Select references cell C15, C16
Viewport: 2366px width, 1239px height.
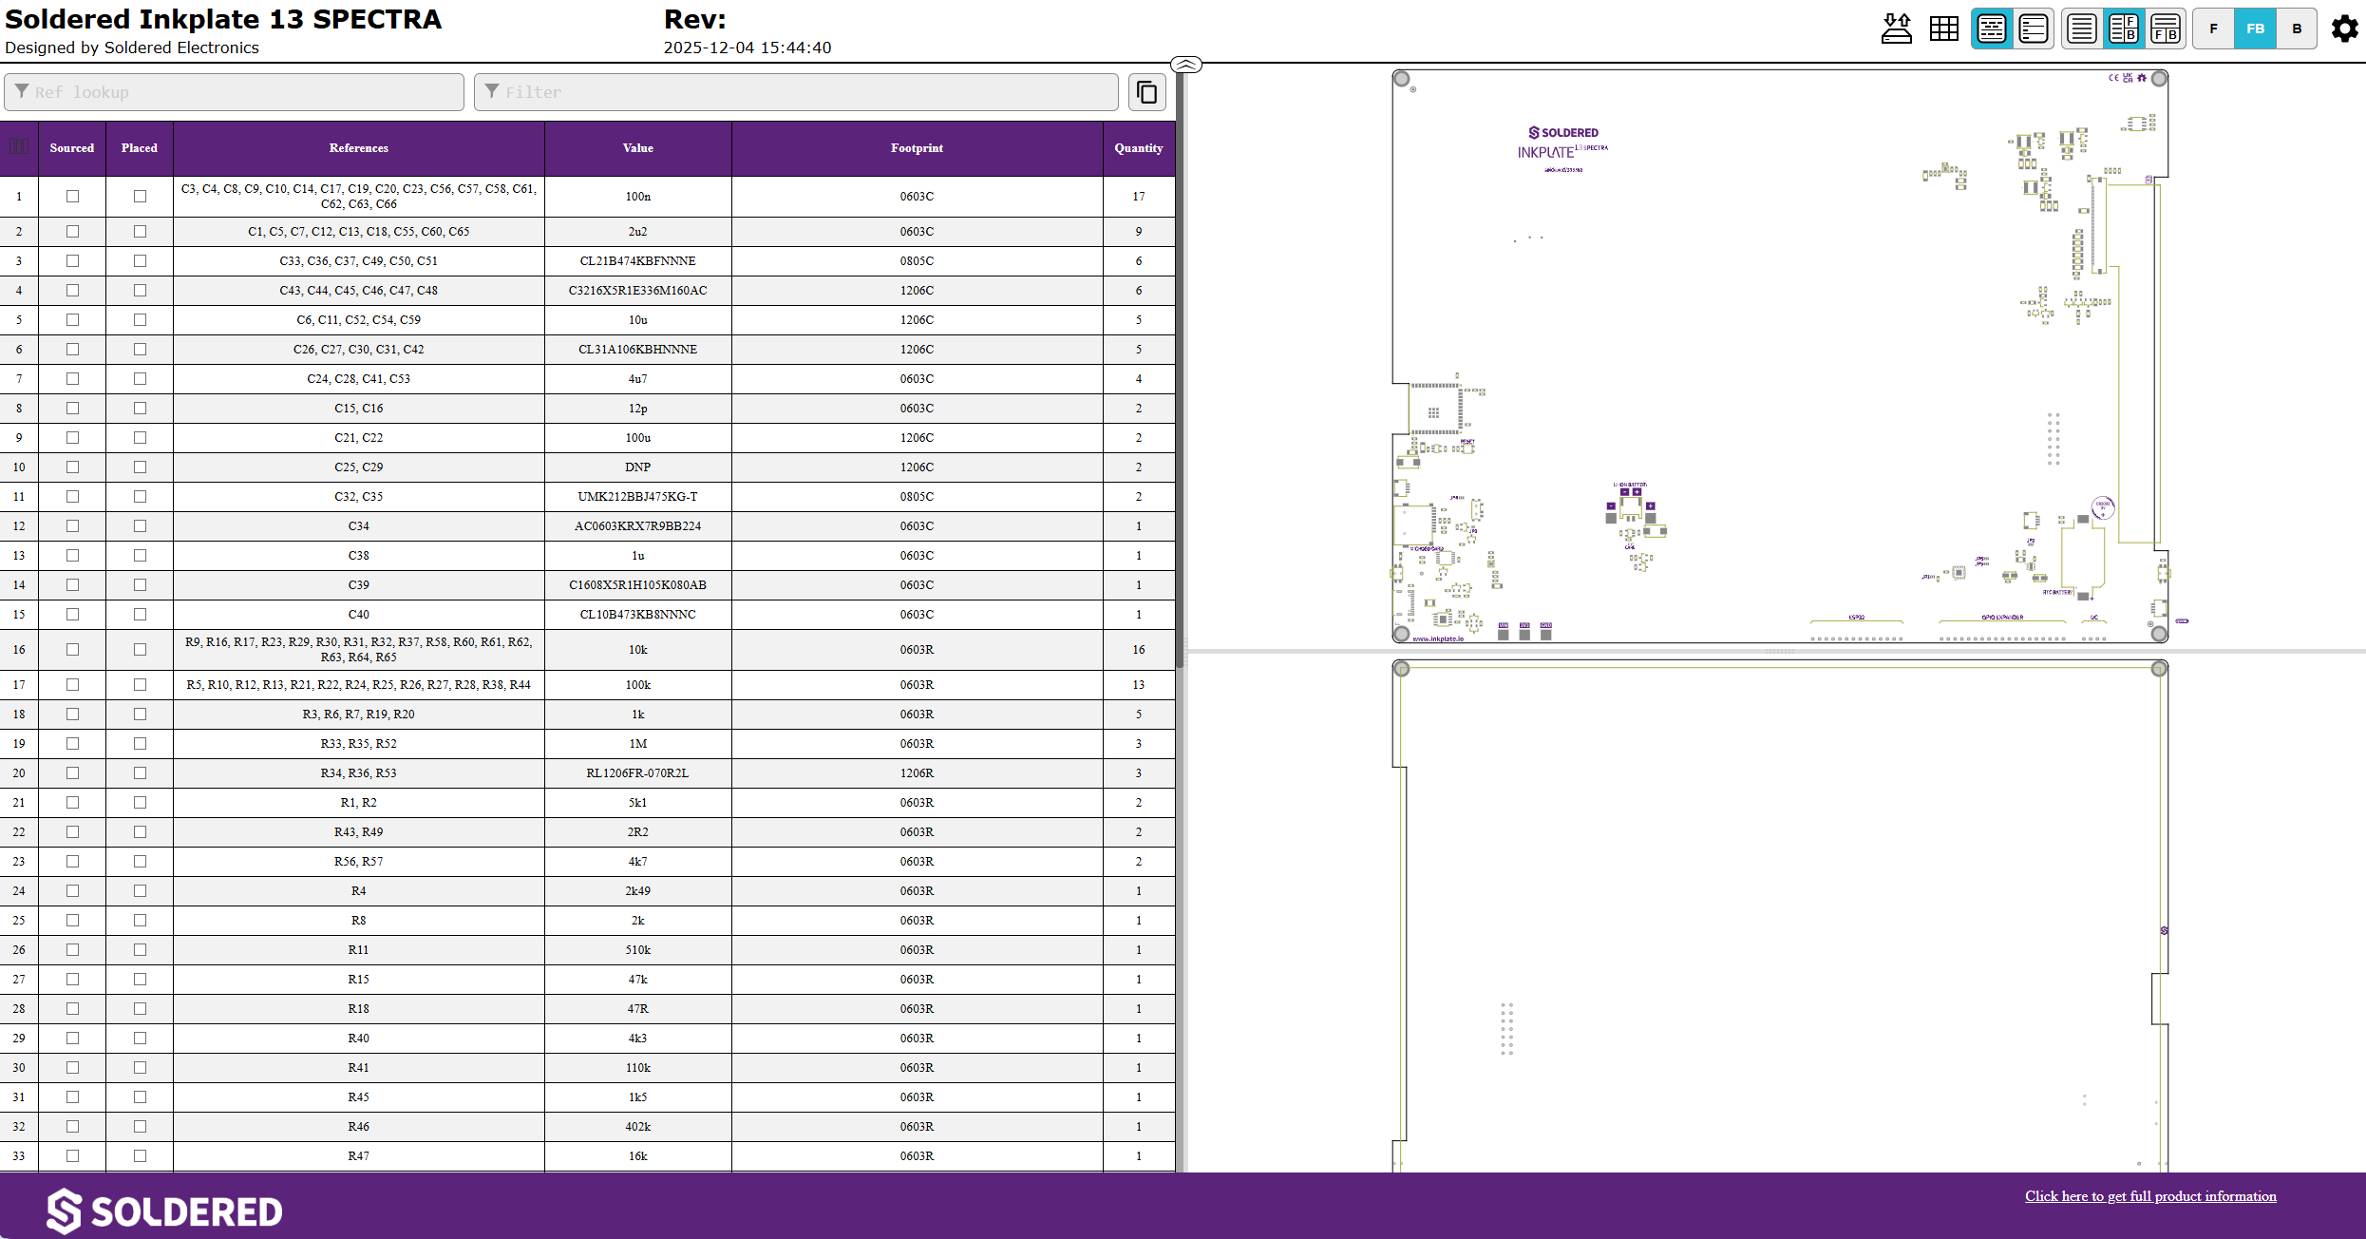[x=359, y=409]
